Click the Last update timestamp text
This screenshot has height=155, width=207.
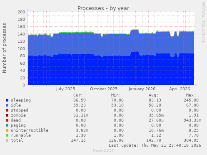click(x=155, y=145)
